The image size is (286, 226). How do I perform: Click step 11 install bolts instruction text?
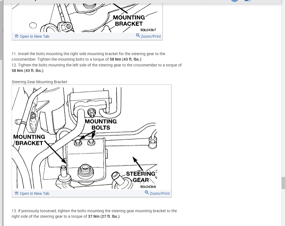pyautogui.click(x=88, y=57)
